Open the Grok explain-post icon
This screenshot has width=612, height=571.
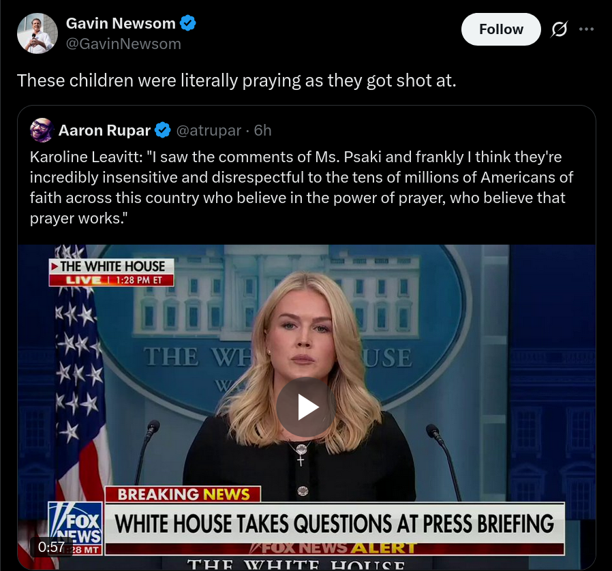(559, 29)
